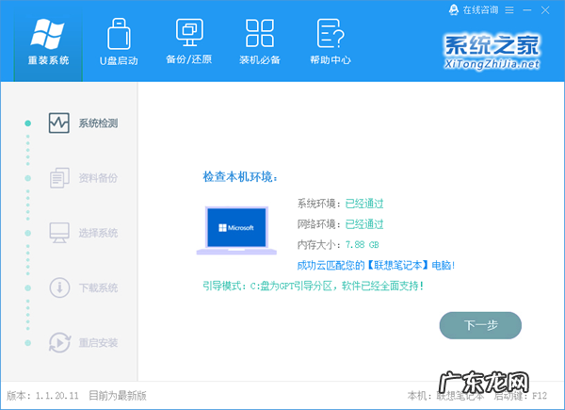
Task: Click the 引导模式 GPT partition message
Action: 313,286
